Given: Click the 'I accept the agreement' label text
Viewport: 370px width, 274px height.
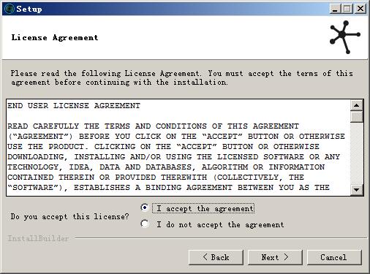Looking at the screenshot, I should (203, 209).
